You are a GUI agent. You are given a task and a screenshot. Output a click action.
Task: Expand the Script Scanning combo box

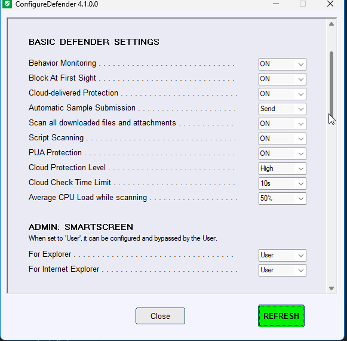(282, 139)
